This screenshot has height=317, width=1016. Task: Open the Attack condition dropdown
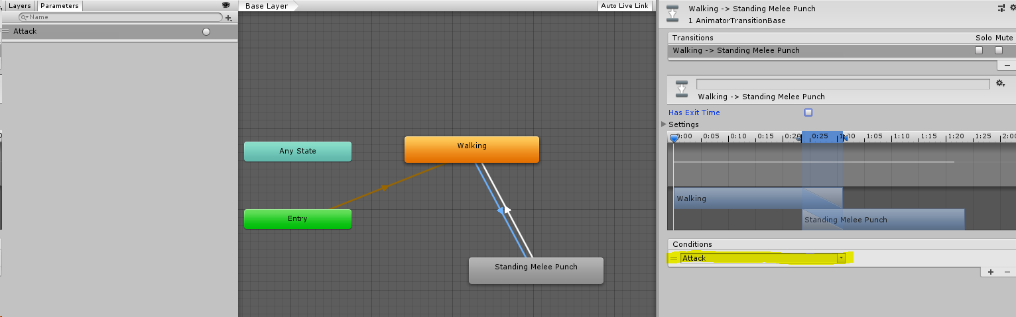pos(763,258)
